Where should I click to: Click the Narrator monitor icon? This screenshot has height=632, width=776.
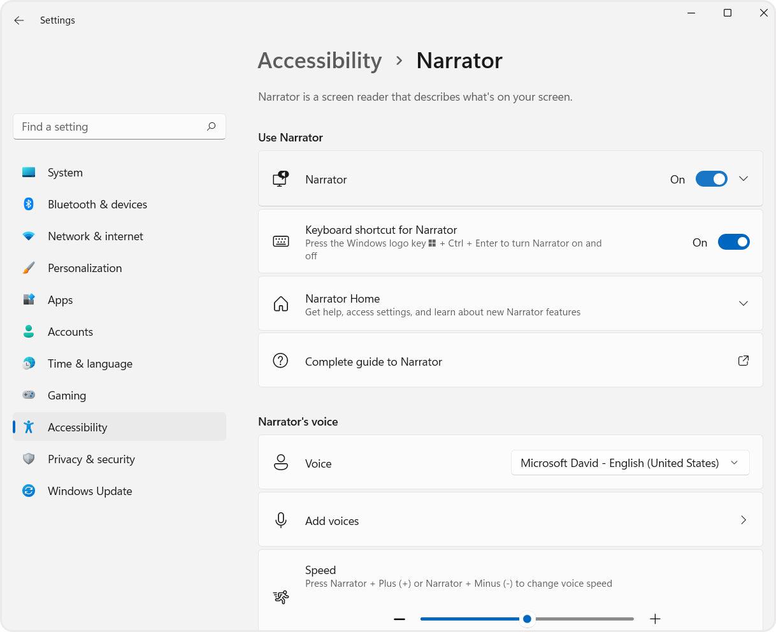coord(280,179)
